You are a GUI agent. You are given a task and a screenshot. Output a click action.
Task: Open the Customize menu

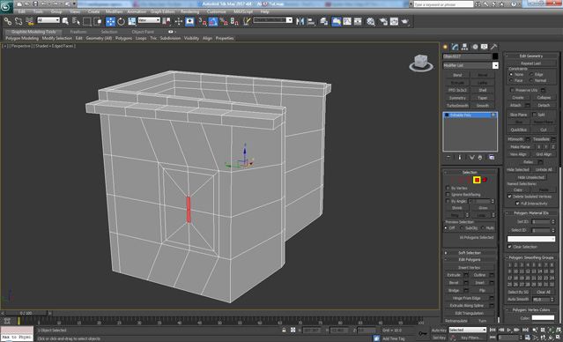[217, 11]
